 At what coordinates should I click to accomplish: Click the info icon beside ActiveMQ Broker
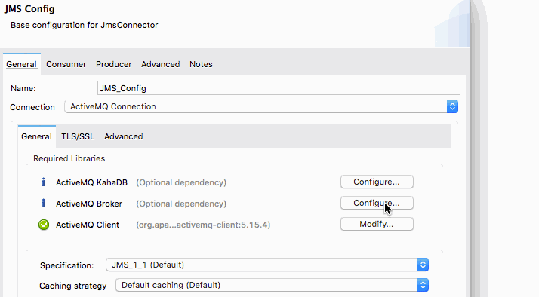click(x=43, y=204)
